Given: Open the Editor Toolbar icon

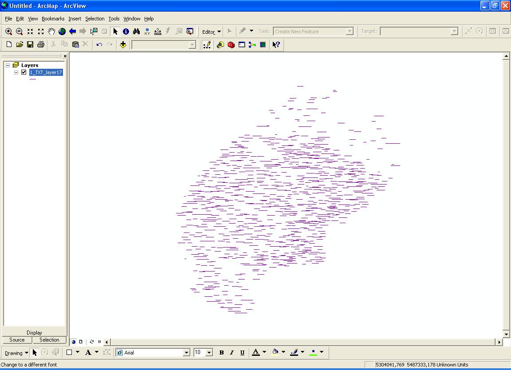Looking at the screenshot, I should pos(207,45).
